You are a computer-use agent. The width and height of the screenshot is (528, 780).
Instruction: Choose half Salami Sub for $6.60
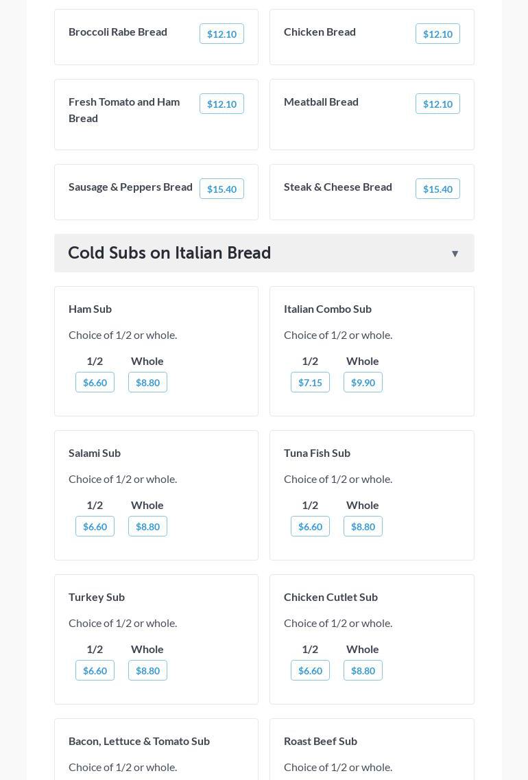coord(95,526)
